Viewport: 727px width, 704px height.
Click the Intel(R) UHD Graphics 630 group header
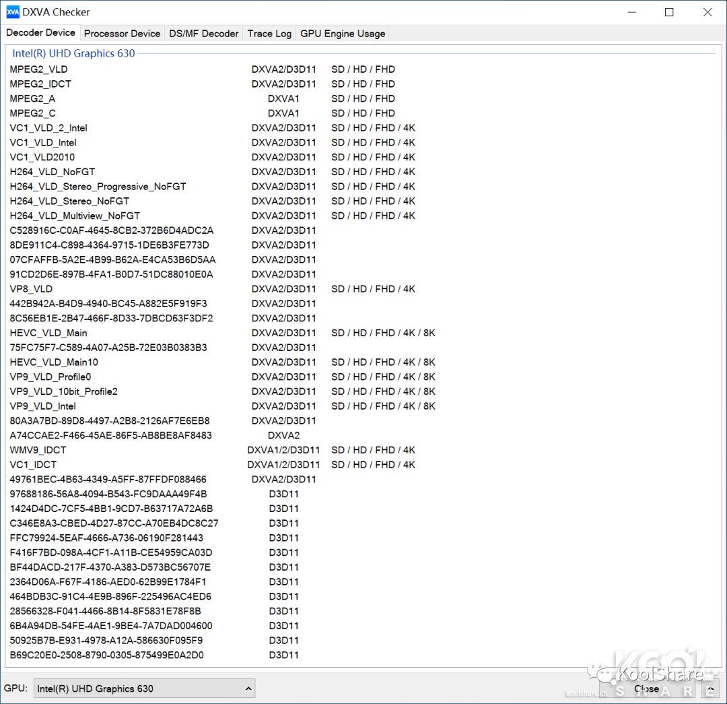pyautogui.click(x=73, y=53)
